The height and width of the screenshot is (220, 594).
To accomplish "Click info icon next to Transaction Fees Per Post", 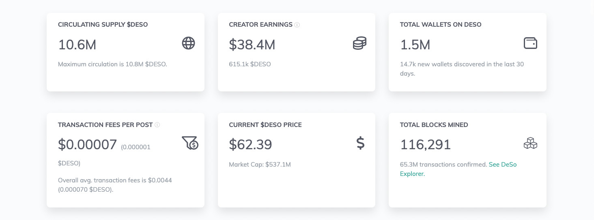I will click(157, 125).
